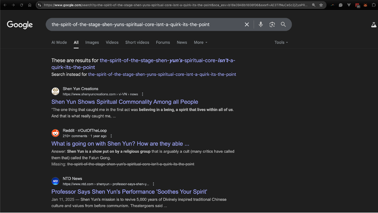This screenshot has width=378, height=213.
Task: Reload the current page
Action: pyautogui.click(x=21, y=5)
